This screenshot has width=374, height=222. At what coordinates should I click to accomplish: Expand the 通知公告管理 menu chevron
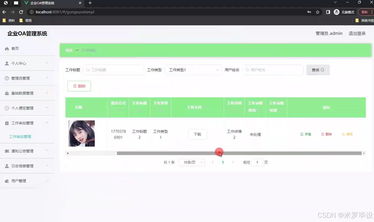[47, 151]
